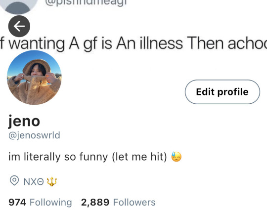View jeno's profile picture
The width and height of the screenshot is (267, 211).
[34, 78]
